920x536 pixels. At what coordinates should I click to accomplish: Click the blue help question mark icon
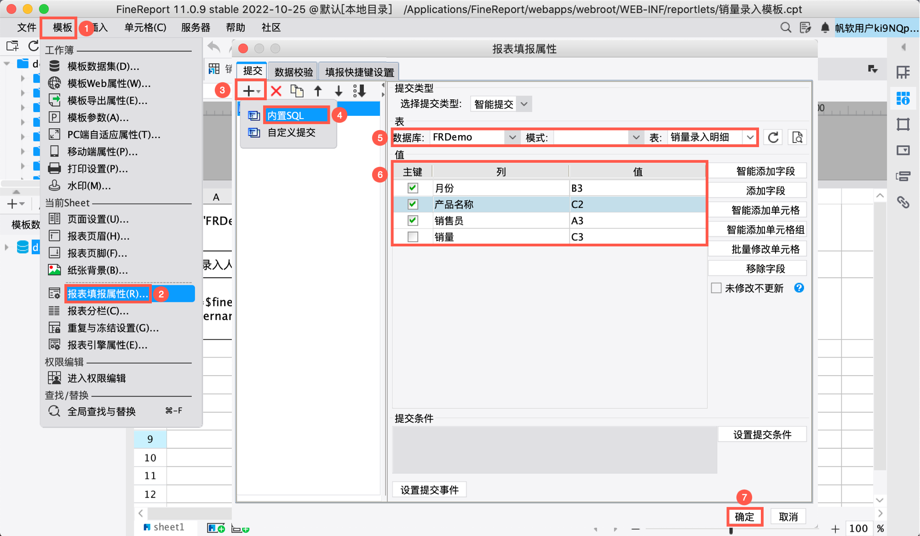[799, 288]
